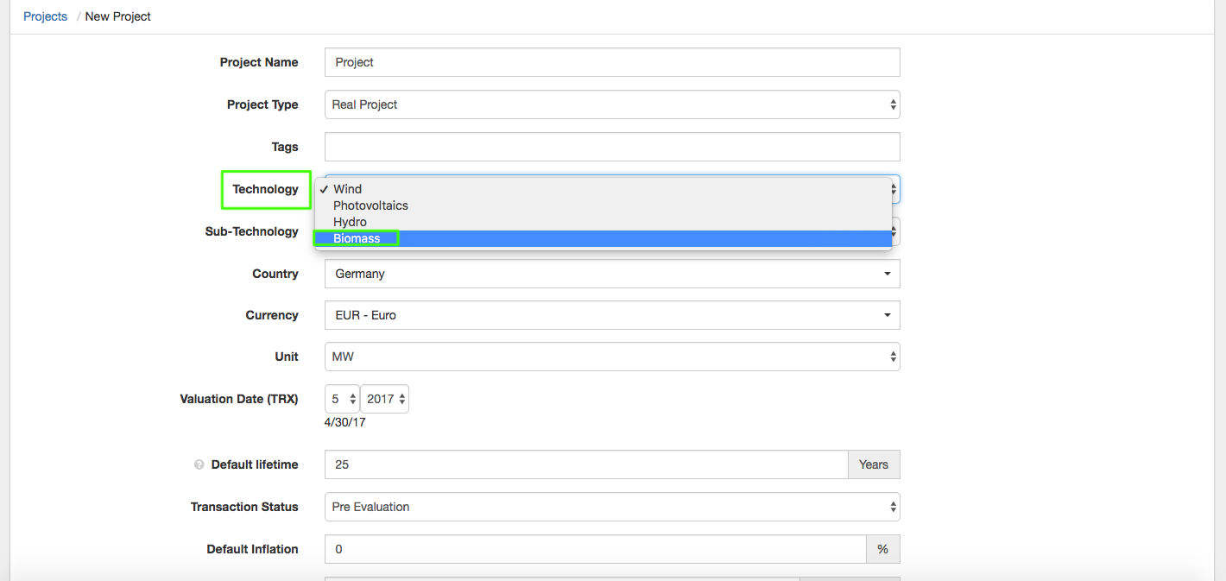Focus the empty Tags input field
The height and width of the screenshot is (581, 1226).
611,147
